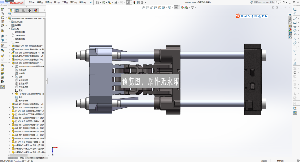
Task: Select the W0-000-030002 top assembly node
Action: [26, 19]
